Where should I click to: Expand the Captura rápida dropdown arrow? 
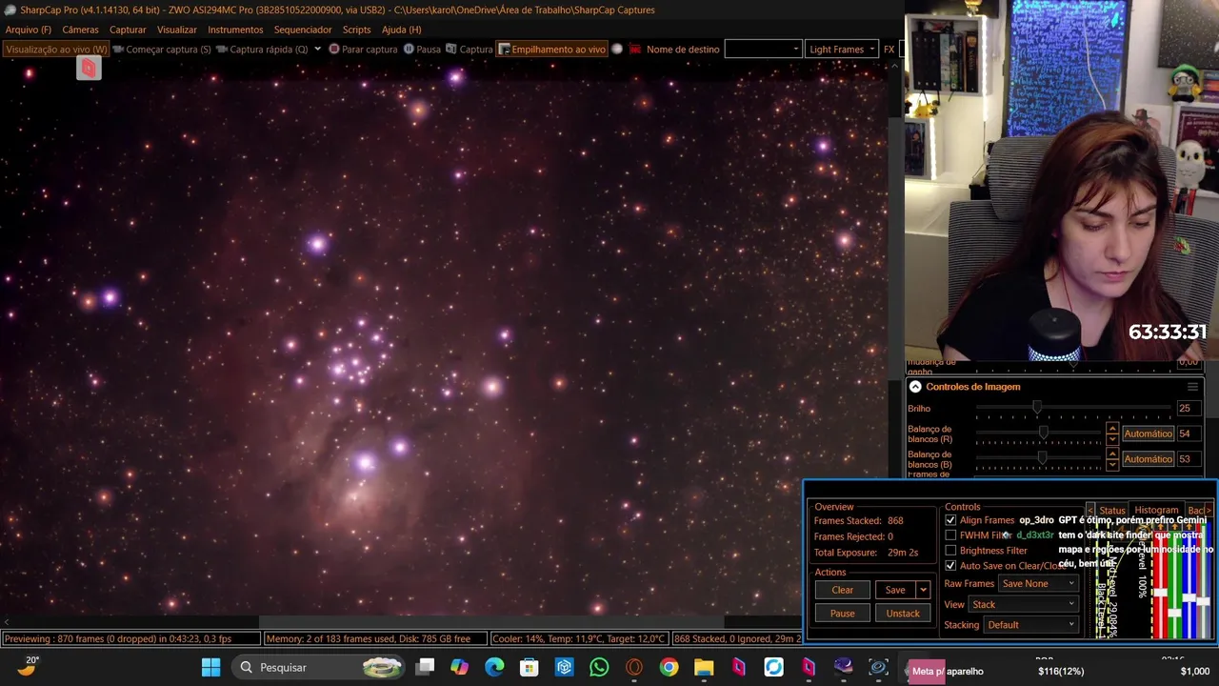click(317, 49)
